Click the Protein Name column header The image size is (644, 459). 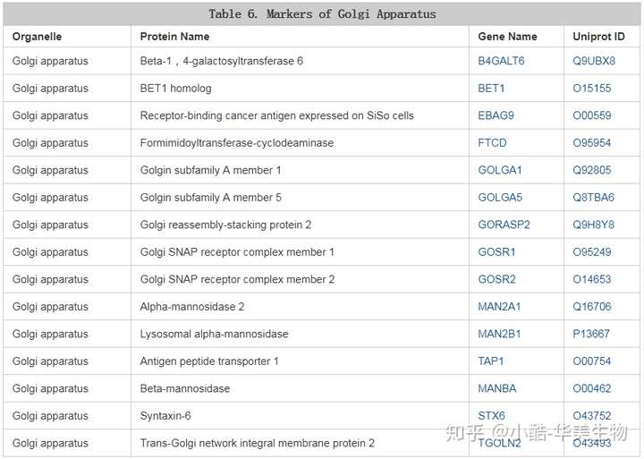click(x=174, y=37)
